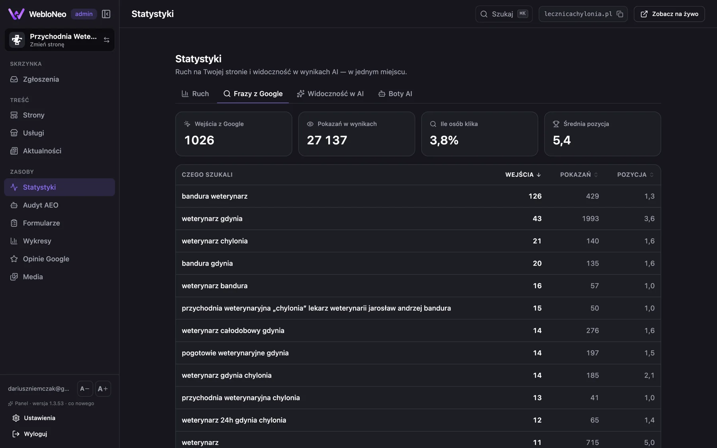Click Zobacz na żywo button
This screenshot has height=448, width=717.
point(669,14)
